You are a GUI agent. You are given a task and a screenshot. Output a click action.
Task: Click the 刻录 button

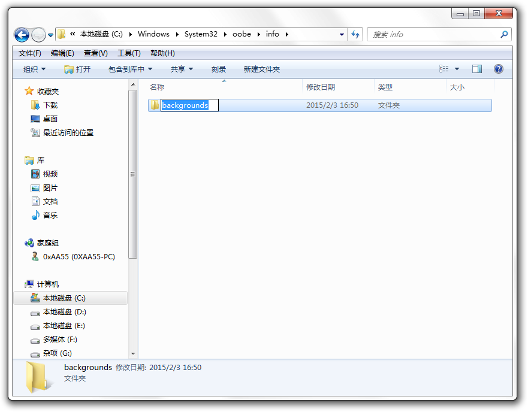coord(219,69)
